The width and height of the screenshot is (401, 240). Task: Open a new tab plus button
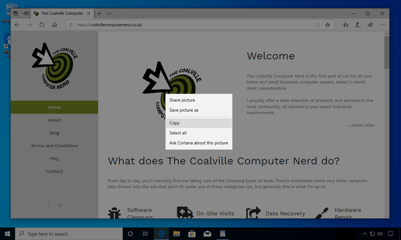coord(99,13)
